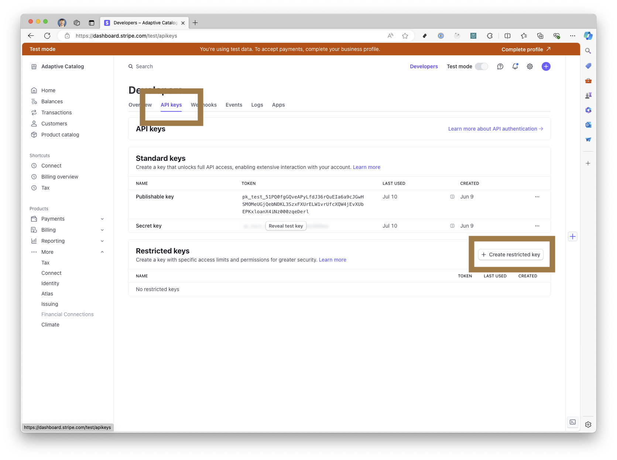Viewport: 617px width, 460px height.
Task: Open Atlas under More
Action: point(47,294)
